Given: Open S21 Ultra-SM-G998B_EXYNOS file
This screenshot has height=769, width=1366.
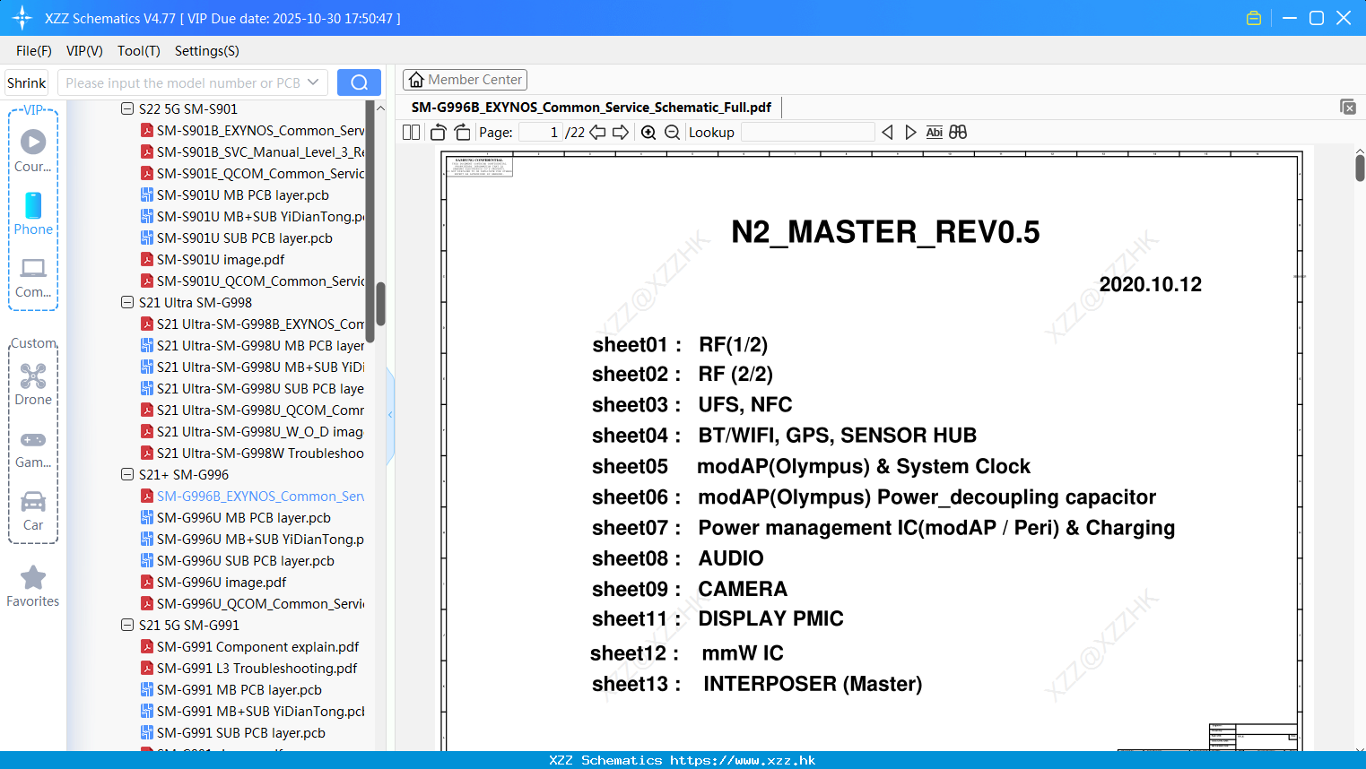Looking at the screenshot, I should click(x=252, y=324).
